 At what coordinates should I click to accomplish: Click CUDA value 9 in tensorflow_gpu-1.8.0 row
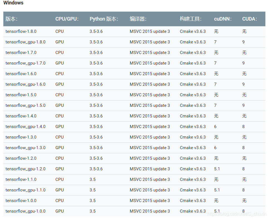pyautogui.click(x=243, y=42)
